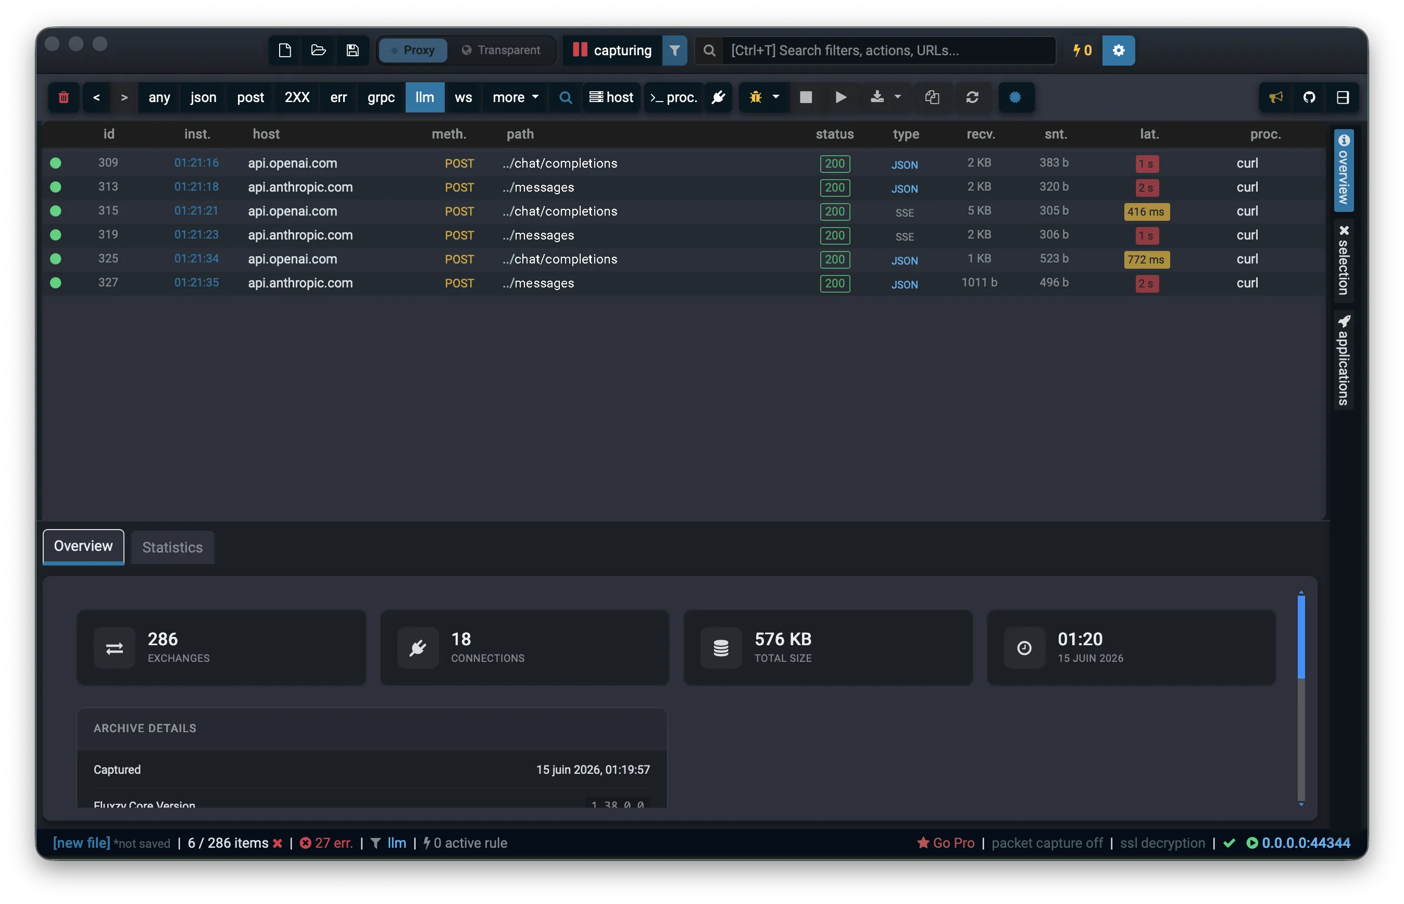Image resolution: width=1404 pixels, height=904 pixels.
Task: Pause capture via the capturing button
Action: point(612,50)
